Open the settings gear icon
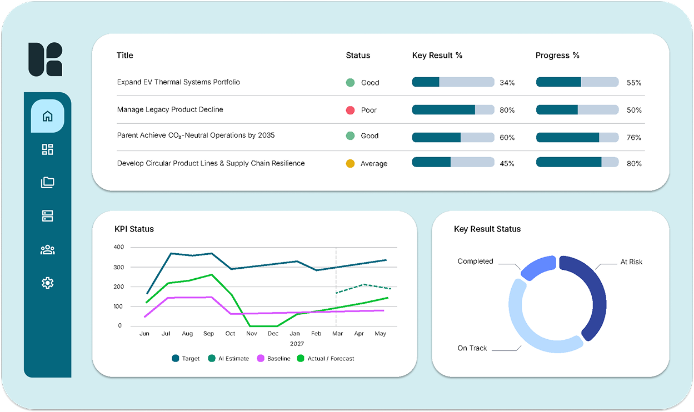Viewport: 694px width, 412px height. click(47, 283)
